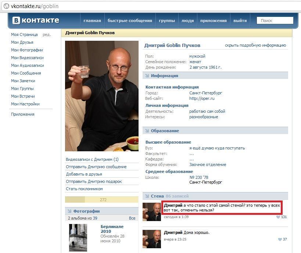Click the globe icon in address bar
Image resolution: width=301 pixels, height=253 pixels.
[x=6, y=6]
